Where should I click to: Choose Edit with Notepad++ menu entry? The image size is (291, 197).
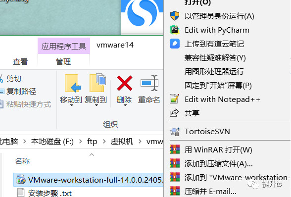(222, 99)
